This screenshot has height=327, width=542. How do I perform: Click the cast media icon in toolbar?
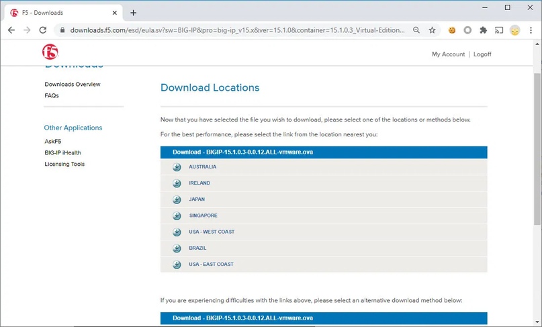click(499, 30)
